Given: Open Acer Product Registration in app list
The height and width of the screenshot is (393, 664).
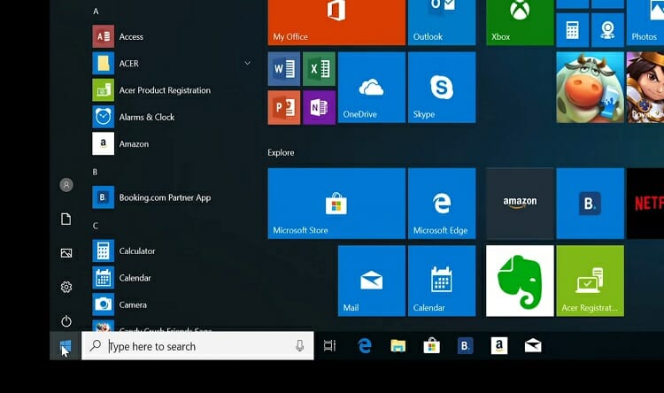Looking at the screenshot, I should click(x=174, y=90).
